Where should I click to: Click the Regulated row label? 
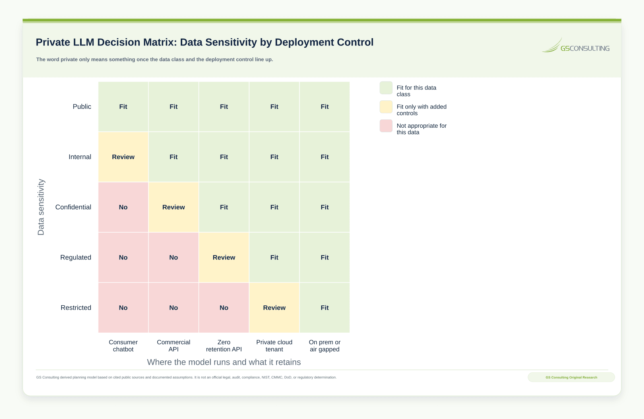coord(76,258)
